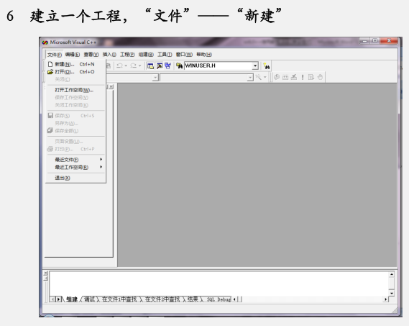This screenshot has width=409, height=326.
Task: Minimize the Microsoft Visual C++ window
Action: 364,41
